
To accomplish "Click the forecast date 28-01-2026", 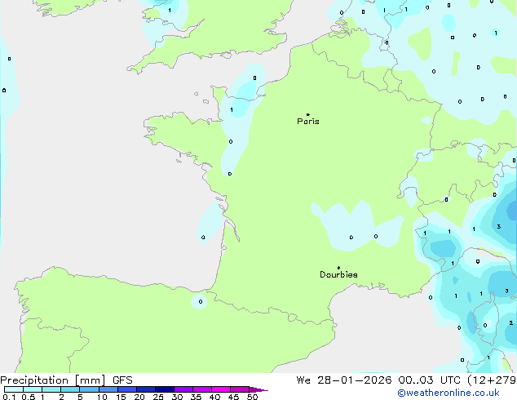I will tap(355, 380).
